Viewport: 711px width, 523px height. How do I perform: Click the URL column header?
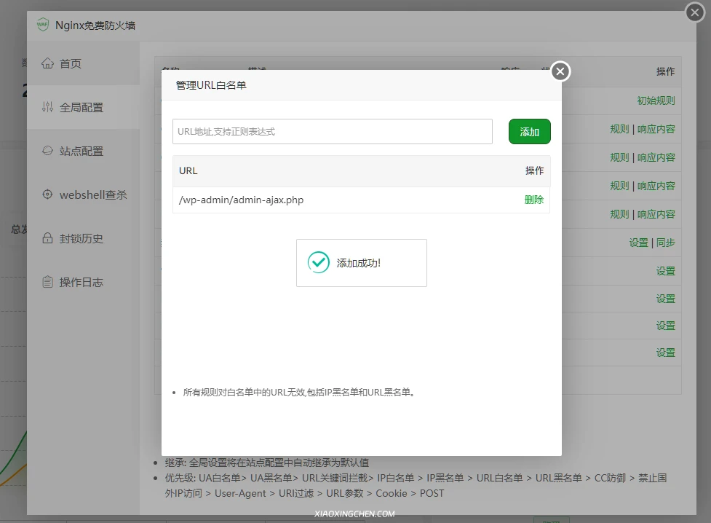(188, 170)
